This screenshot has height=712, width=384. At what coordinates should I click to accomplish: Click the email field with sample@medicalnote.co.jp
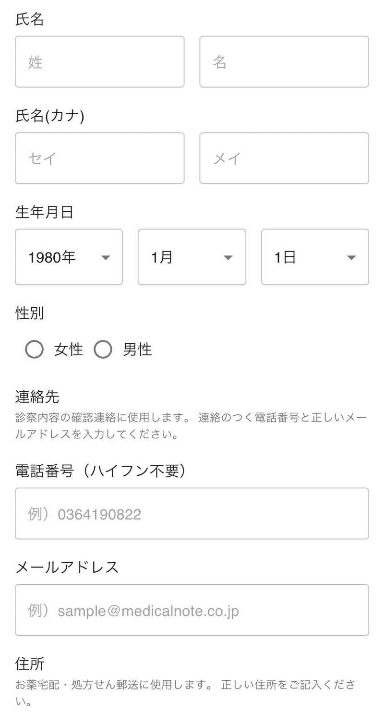[x=192, y=611]
